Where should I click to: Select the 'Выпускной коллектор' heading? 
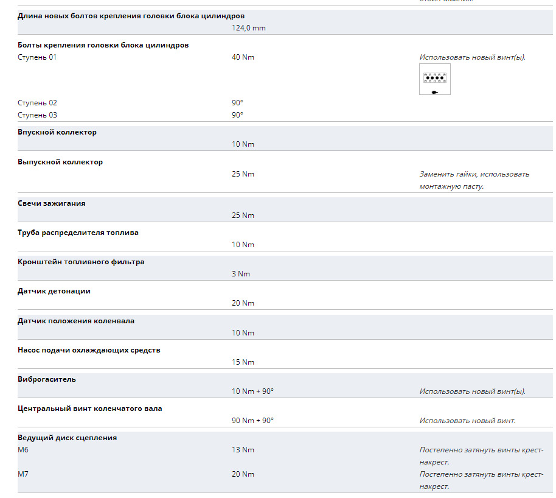60,162
